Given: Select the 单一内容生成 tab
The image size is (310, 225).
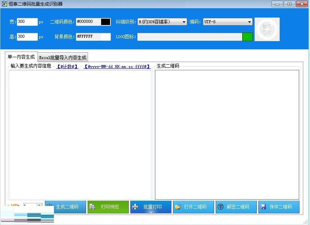Looking at the screenshot, I should tap(21, 57).
